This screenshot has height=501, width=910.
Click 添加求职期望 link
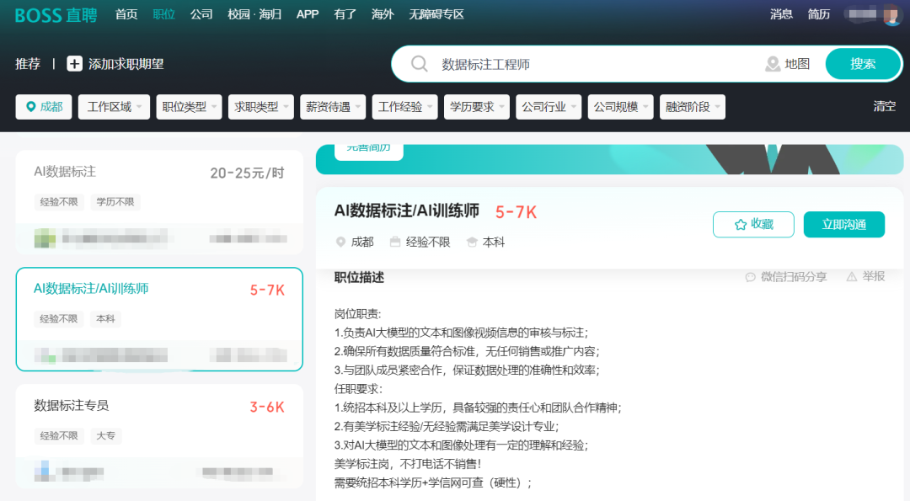pyautogui.click(x=126, y=64)
